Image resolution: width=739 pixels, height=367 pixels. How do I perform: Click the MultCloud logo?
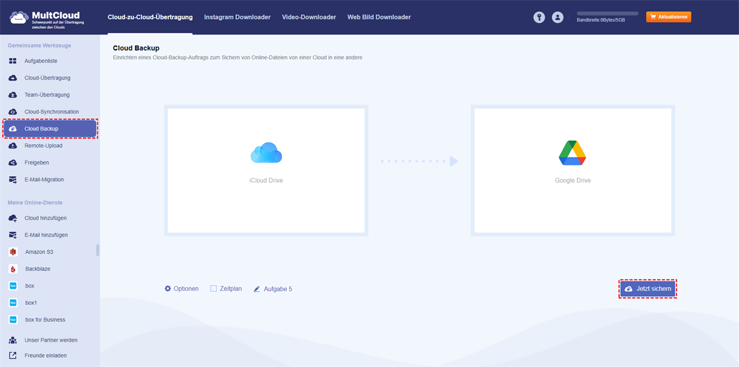click(46, 18)
